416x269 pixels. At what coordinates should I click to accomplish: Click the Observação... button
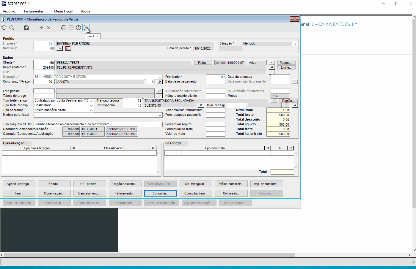[x=54, y=193]
